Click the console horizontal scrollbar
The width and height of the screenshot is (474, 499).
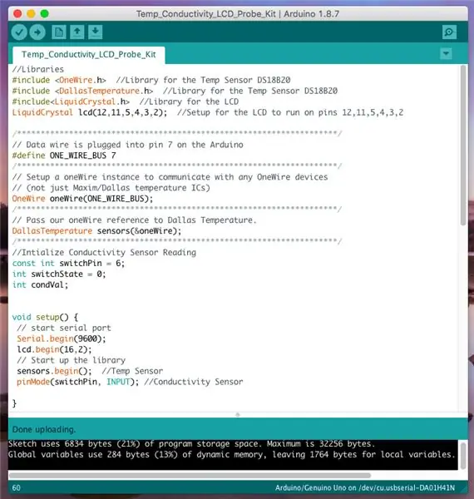click(190, 476)
